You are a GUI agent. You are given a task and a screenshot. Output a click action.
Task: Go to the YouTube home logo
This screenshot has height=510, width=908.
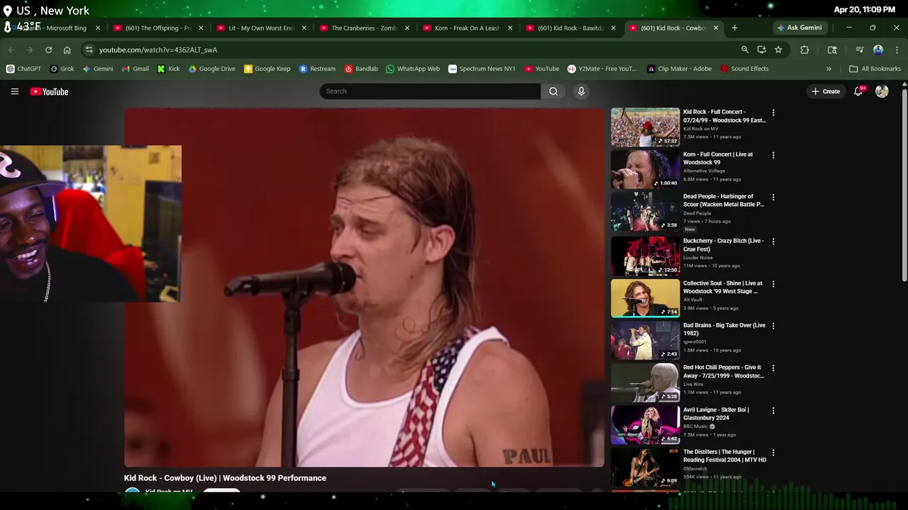(49, 91)
